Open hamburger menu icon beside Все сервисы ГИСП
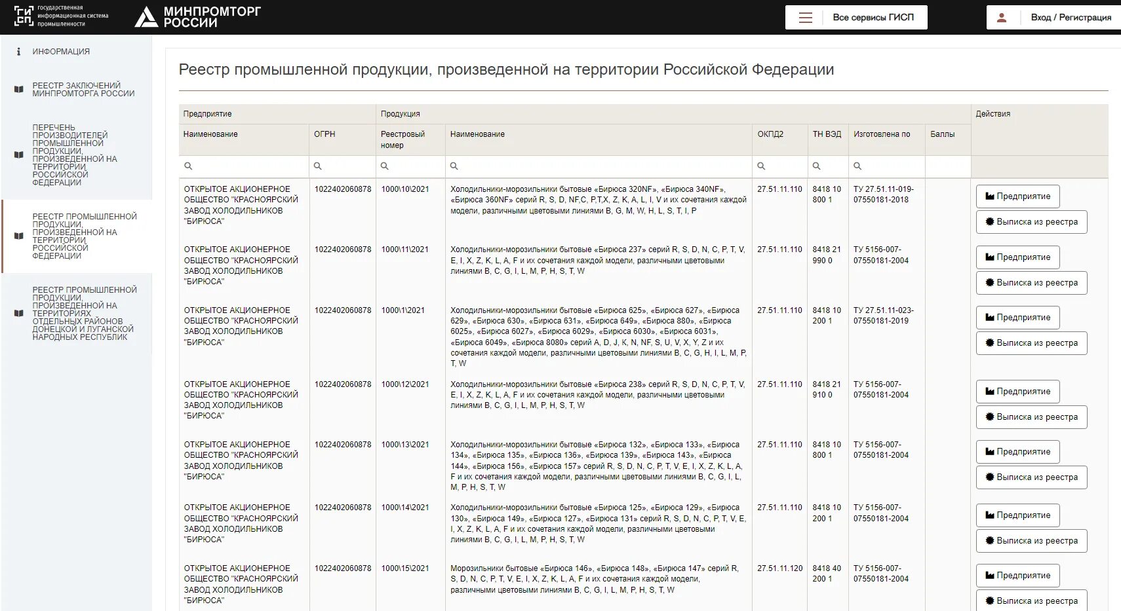Viewport: 1121px width, 611px height. click(x=806, y=18)
